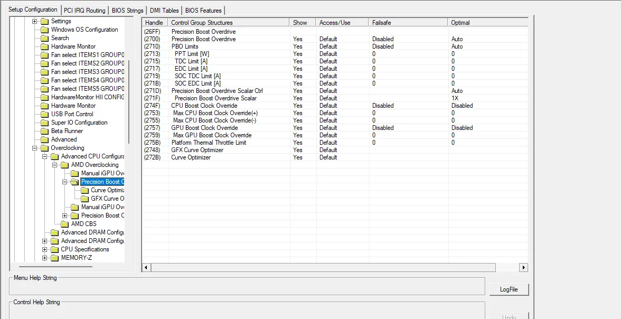Switch to the BIOS Features tab

click(x=203, y=11)
